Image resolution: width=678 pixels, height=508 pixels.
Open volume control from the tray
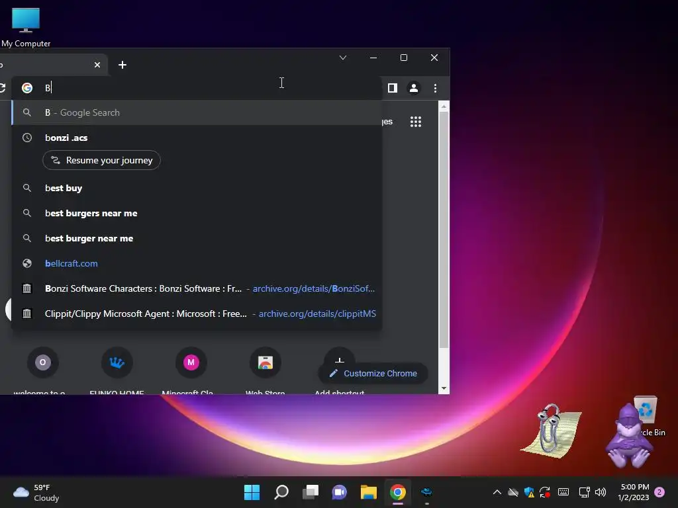pos(601,492)
